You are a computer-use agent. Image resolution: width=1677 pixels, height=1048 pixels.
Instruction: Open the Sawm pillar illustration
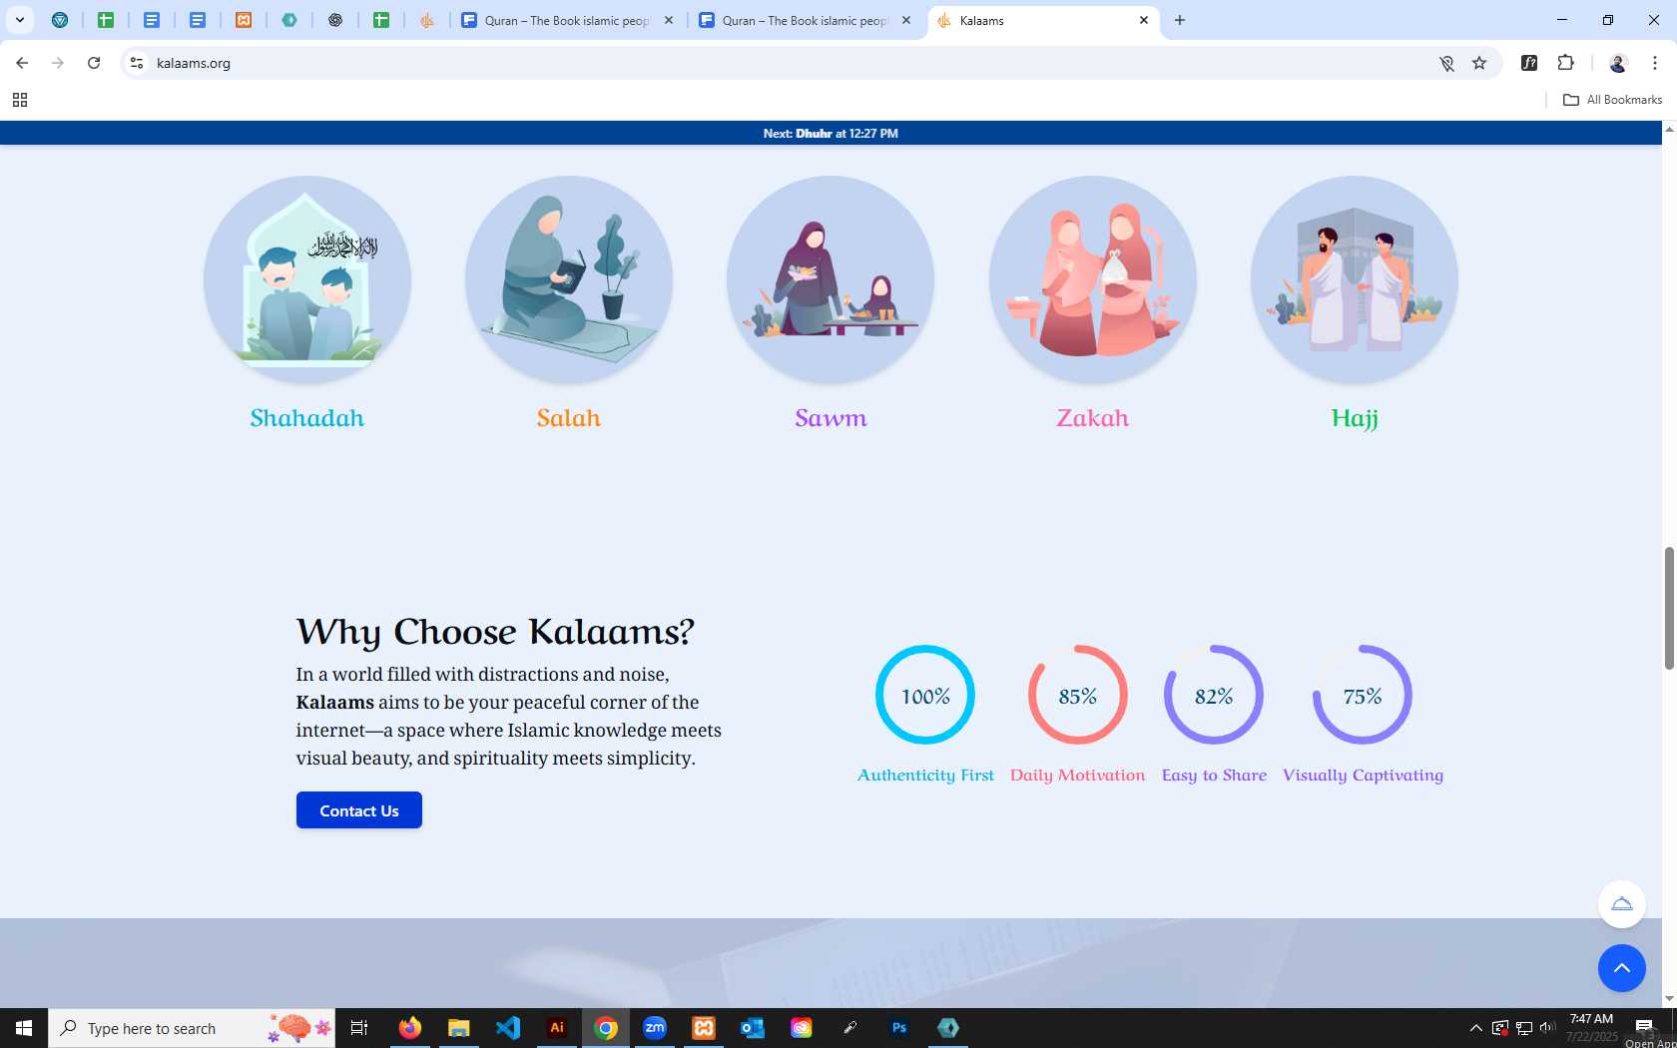(831, 279)
